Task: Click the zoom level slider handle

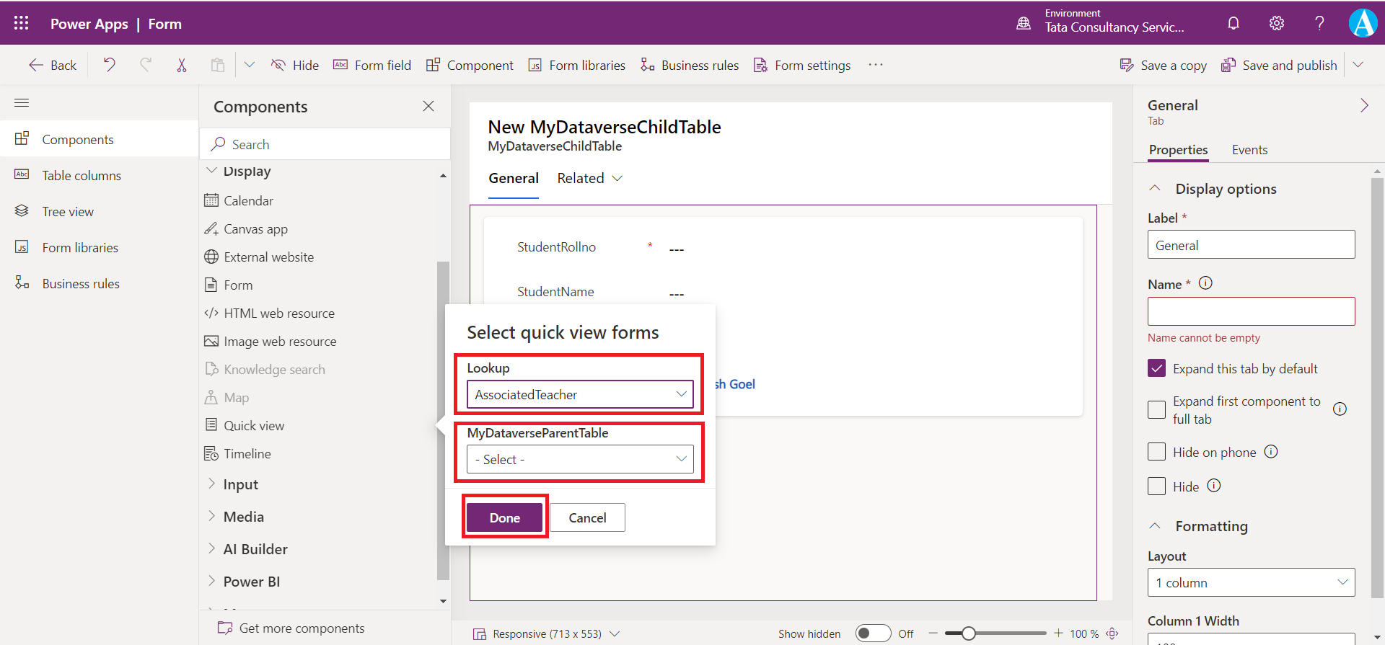Action: (x=969, y=633)
